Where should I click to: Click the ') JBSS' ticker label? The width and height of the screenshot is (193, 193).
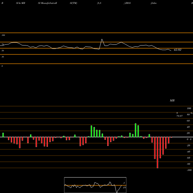(x=127, y=3)
